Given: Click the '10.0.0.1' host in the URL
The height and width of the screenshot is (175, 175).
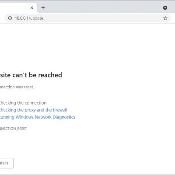Looking at the screenshot, I should pos(21,18).
